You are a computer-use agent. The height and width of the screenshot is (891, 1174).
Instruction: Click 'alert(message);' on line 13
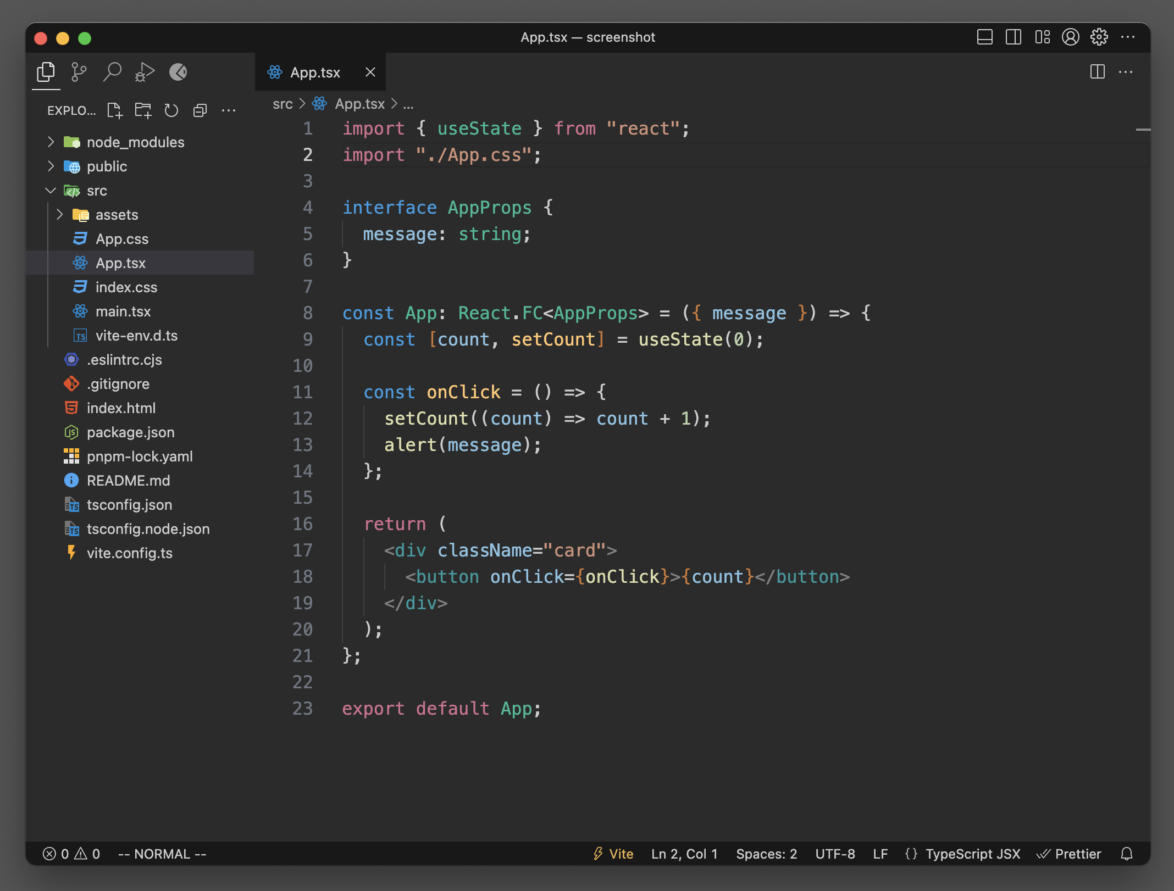[463, 445]
